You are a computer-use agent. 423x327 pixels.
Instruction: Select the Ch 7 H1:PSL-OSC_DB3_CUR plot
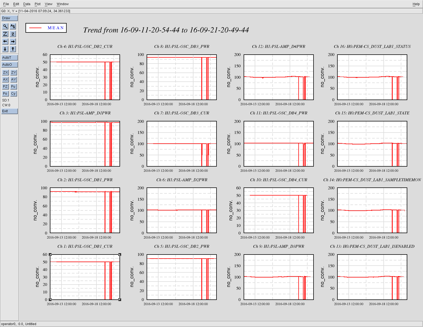point(182,144)
